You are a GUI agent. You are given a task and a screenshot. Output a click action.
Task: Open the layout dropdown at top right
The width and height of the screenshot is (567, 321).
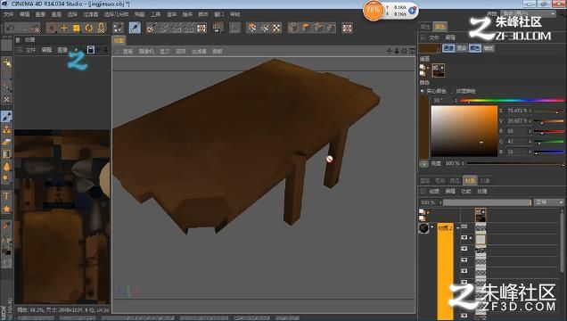[x=528, y=13]
